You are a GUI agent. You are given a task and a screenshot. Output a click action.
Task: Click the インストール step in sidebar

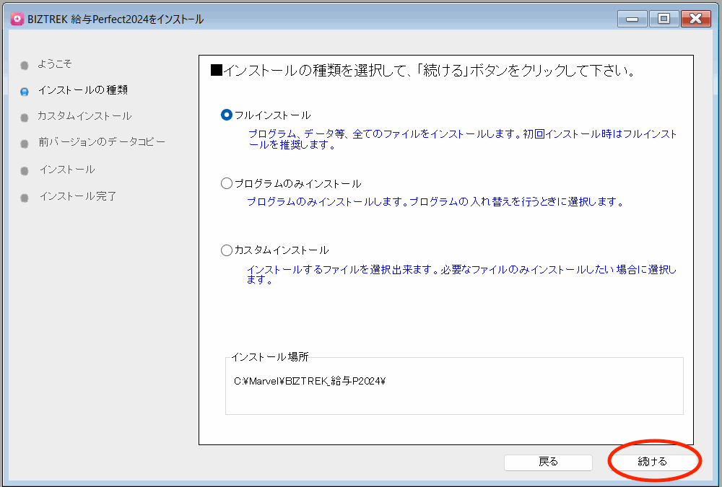67,170
